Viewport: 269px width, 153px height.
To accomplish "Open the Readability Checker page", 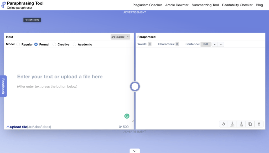I will coord(237,5).
